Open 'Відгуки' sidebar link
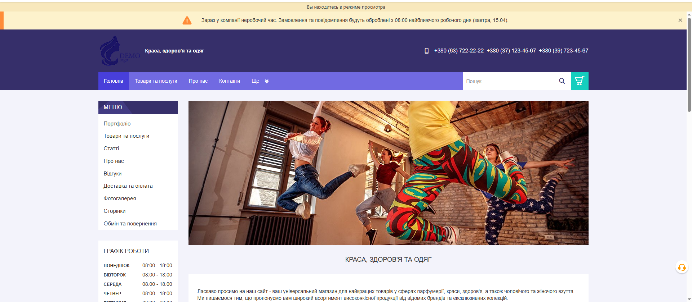Viewport: 692px width, 302px height. [112, 174]
